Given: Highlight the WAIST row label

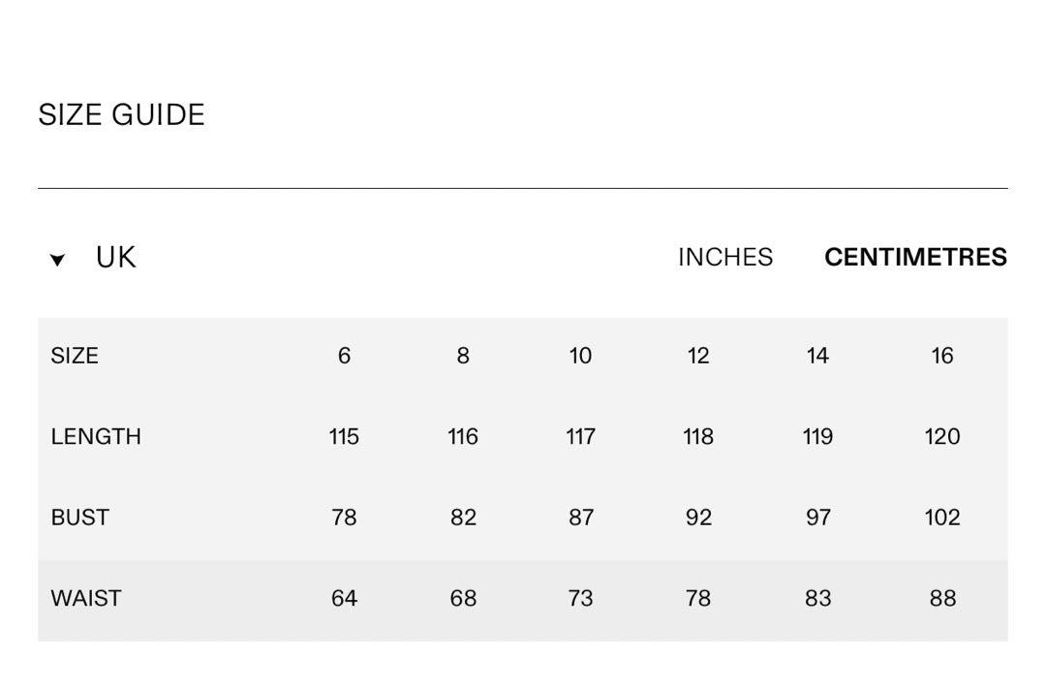Looking at the screenshot, I should [86, 598].
